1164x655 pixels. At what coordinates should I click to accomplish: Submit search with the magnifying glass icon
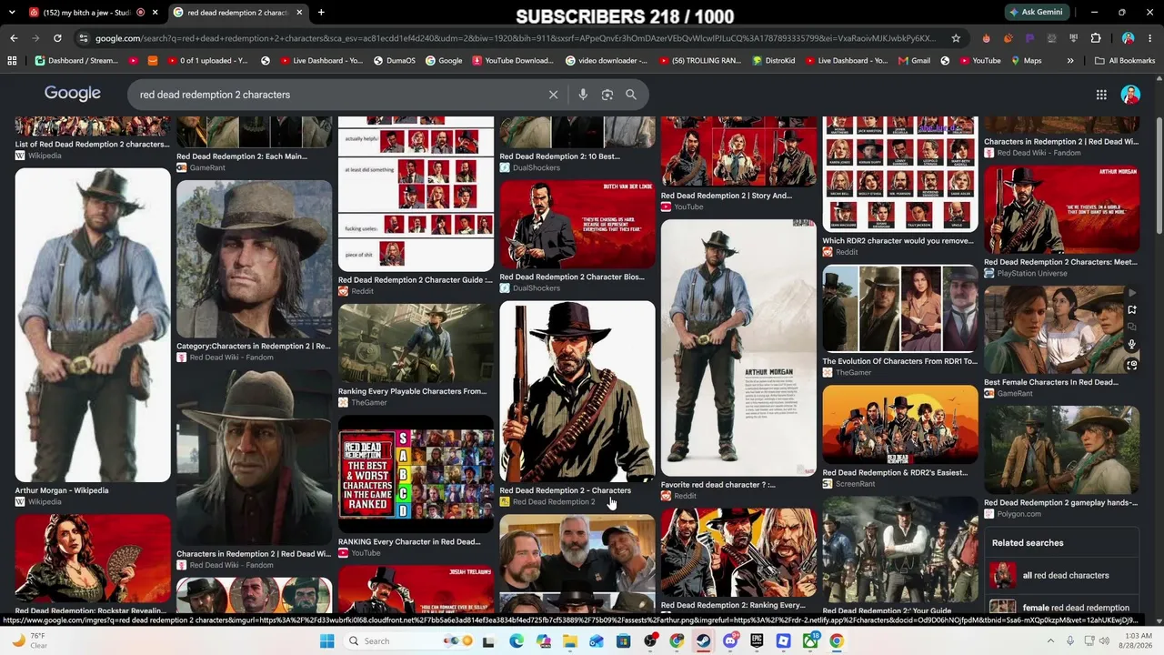[x=631, y=95]
